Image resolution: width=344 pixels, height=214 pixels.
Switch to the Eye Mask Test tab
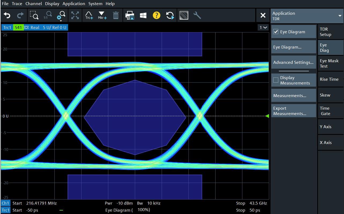pos(330,64)
